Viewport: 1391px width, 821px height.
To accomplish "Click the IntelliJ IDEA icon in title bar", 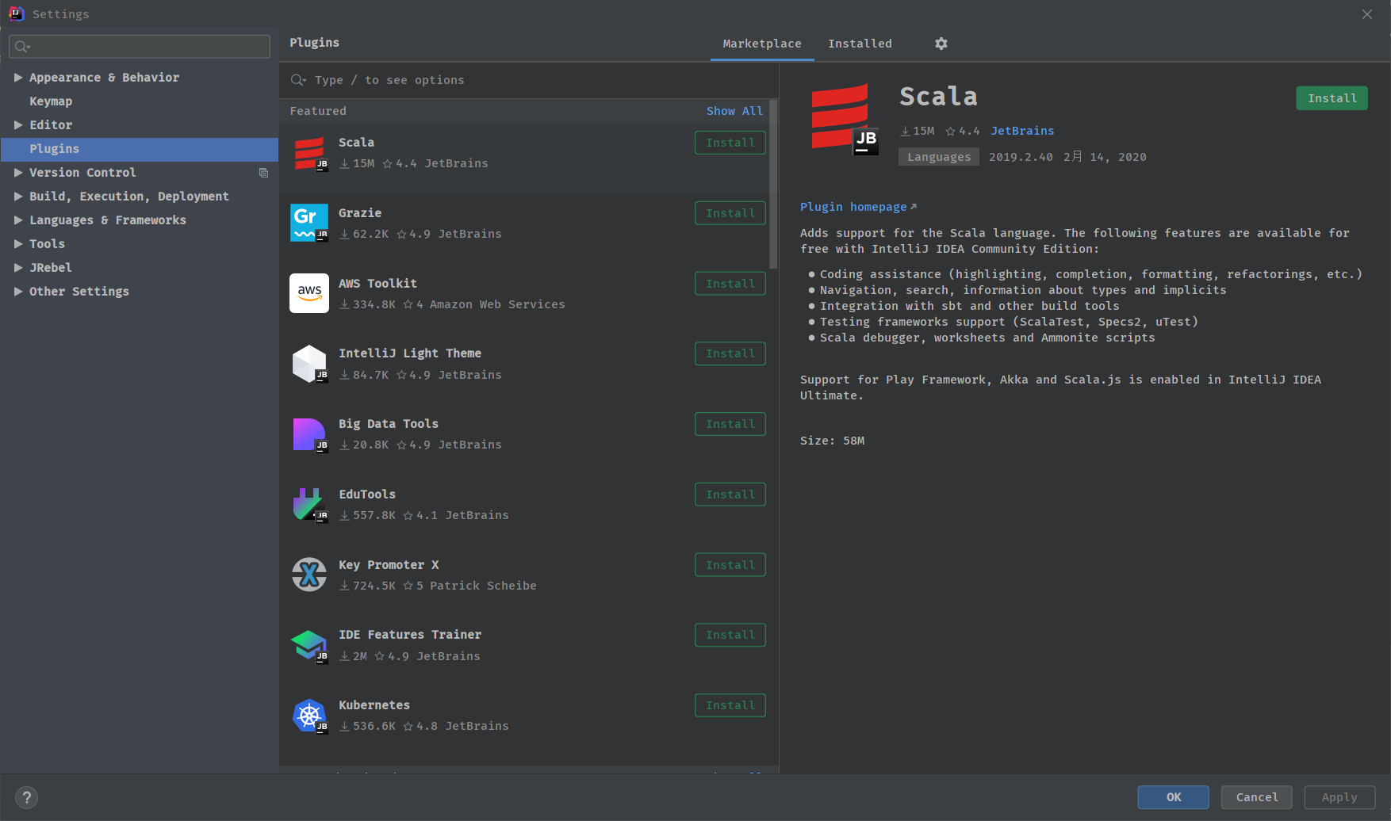I will click(16, 13).
